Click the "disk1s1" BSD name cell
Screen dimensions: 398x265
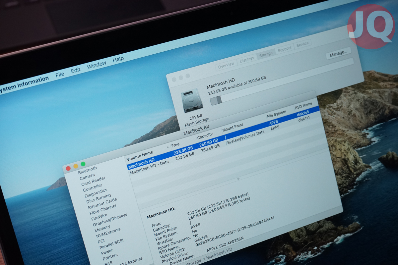coord(304,119)
